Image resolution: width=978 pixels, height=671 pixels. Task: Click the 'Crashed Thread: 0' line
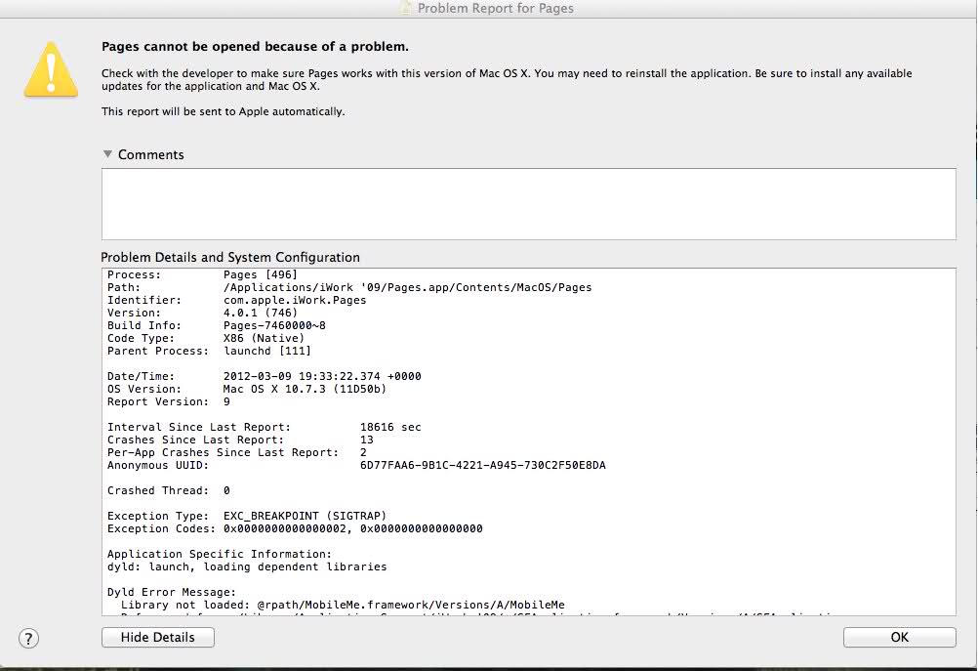click(x=169, y=490)
